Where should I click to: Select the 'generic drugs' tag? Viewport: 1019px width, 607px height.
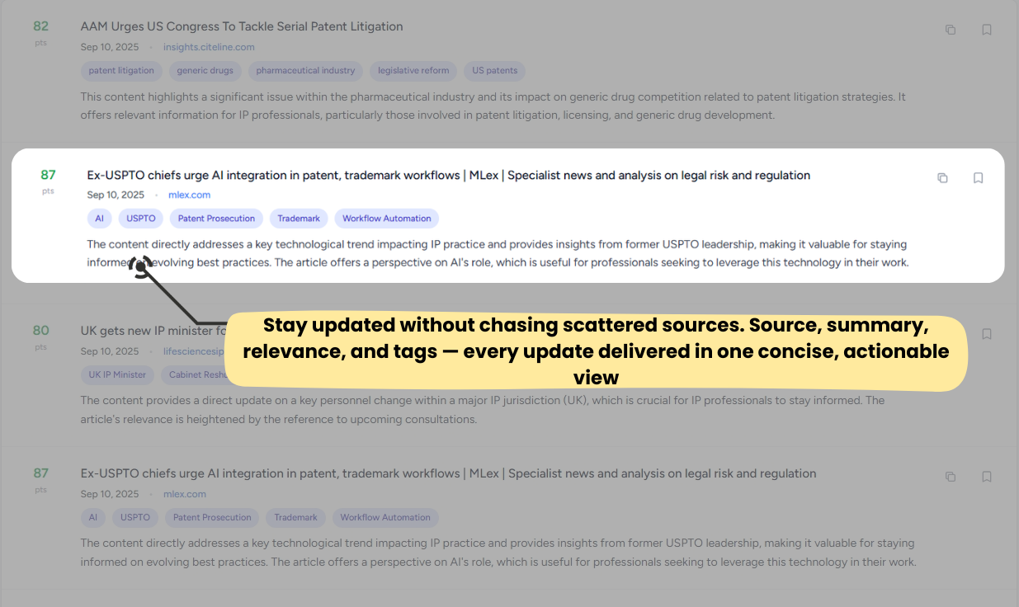[x=205, y=71]
